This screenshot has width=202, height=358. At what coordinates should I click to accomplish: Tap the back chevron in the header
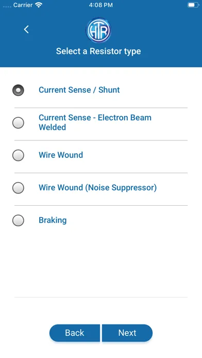tap(26, 29)
